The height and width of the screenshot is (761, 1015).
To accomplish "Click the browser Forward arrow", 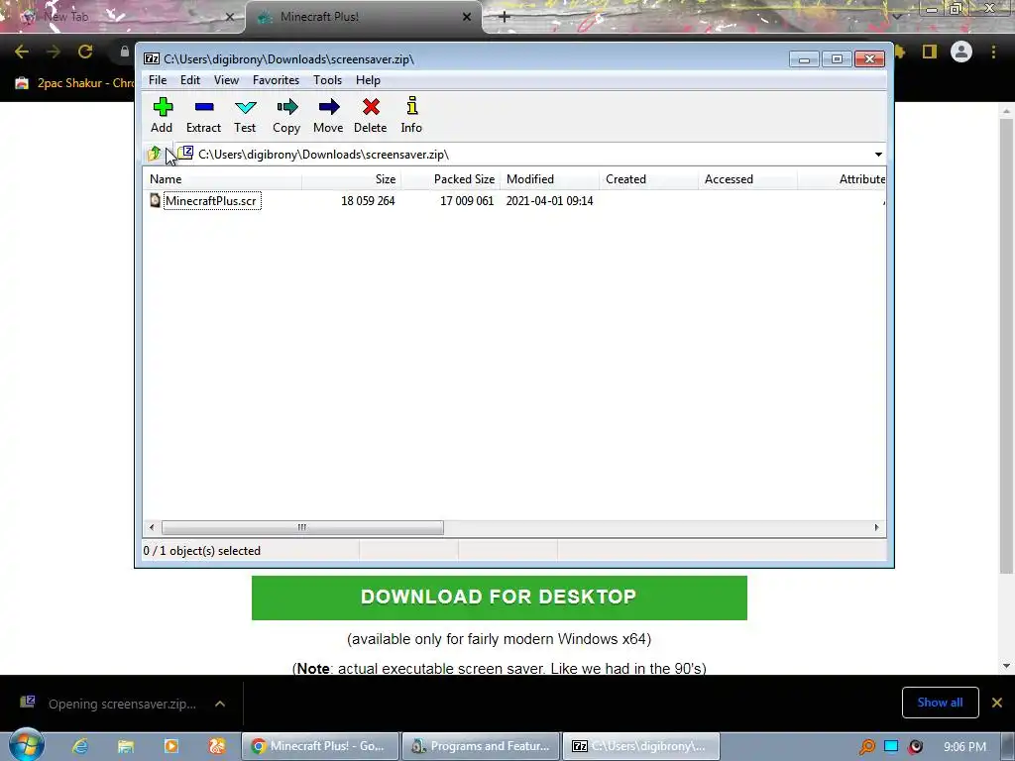I will pos(54,52).
